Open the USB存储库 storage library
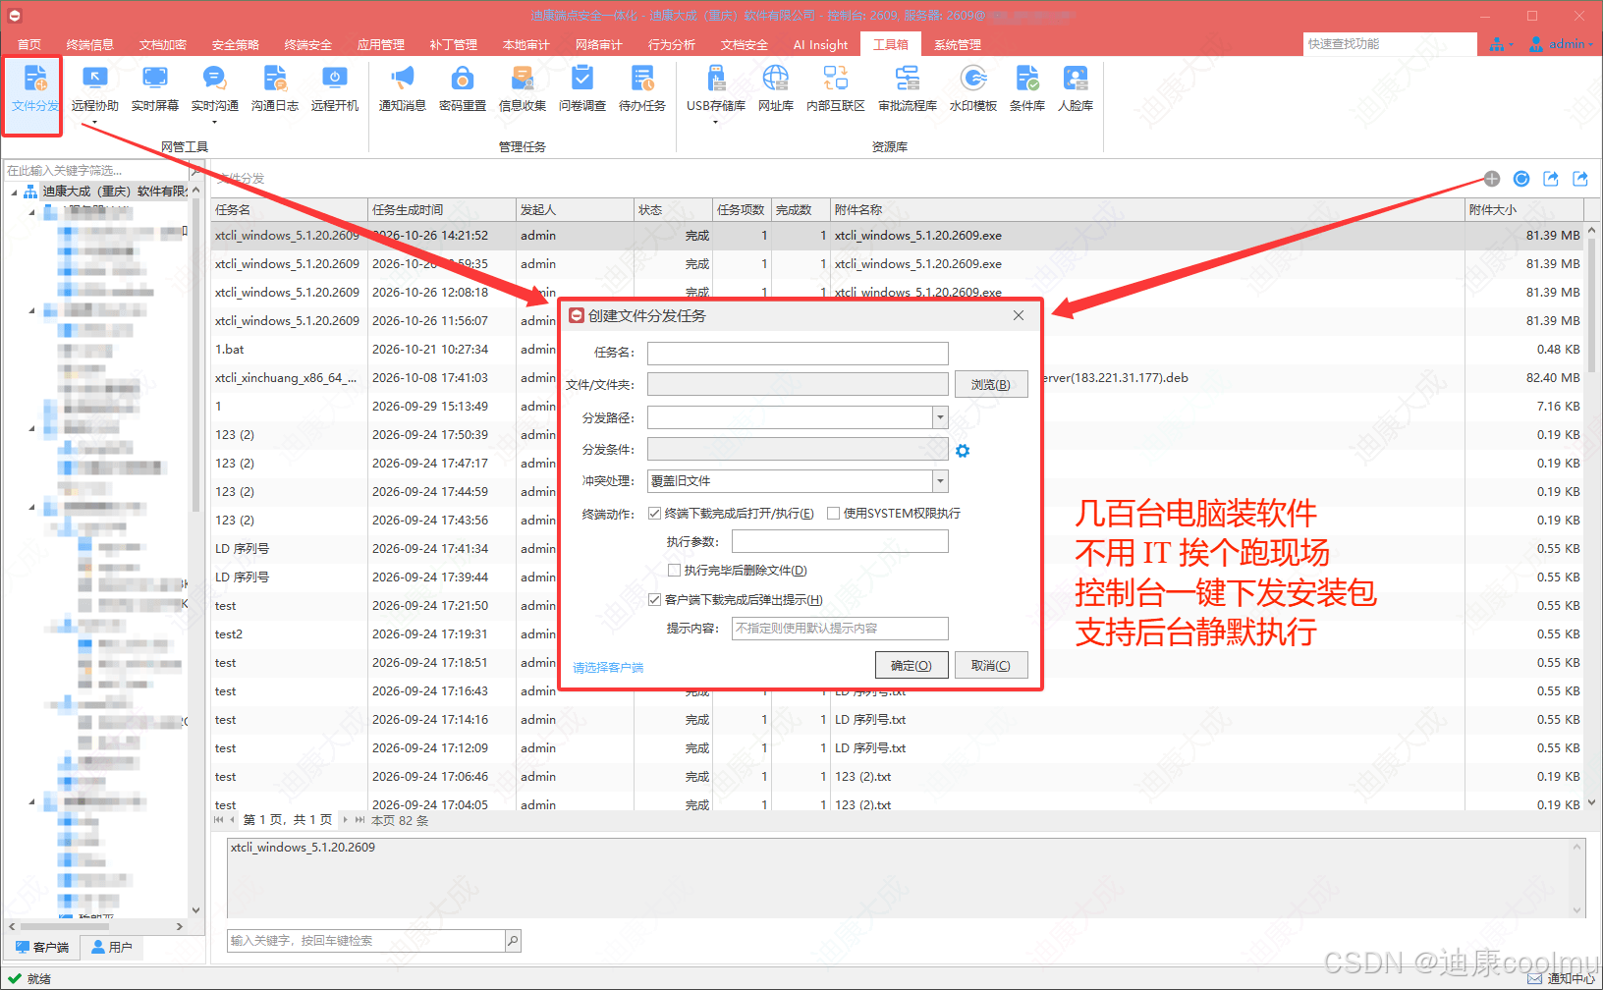Image resolution: width=1603 pixels, height=990 pixels. click(716, 88)
